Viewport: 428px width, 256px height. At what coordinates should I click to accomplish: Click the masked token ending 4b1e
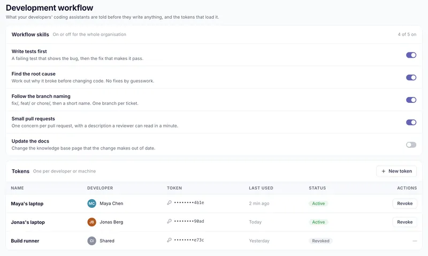(189, 202)
